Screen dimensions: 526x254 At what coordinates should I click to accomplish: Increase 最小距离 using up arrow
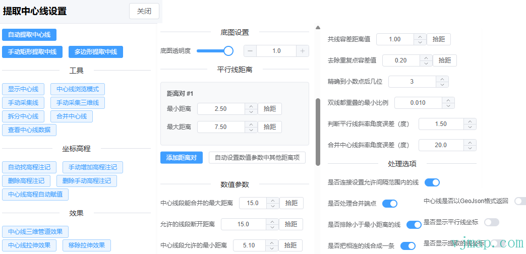click(x=251, y=106)
